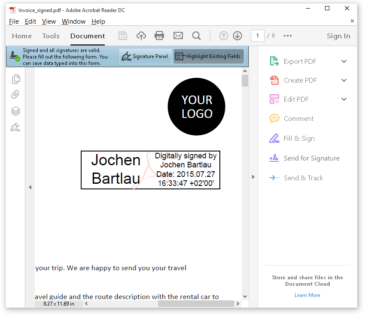Click the Edit PDF icon
365x315 pixels.
tap(274, 99)
